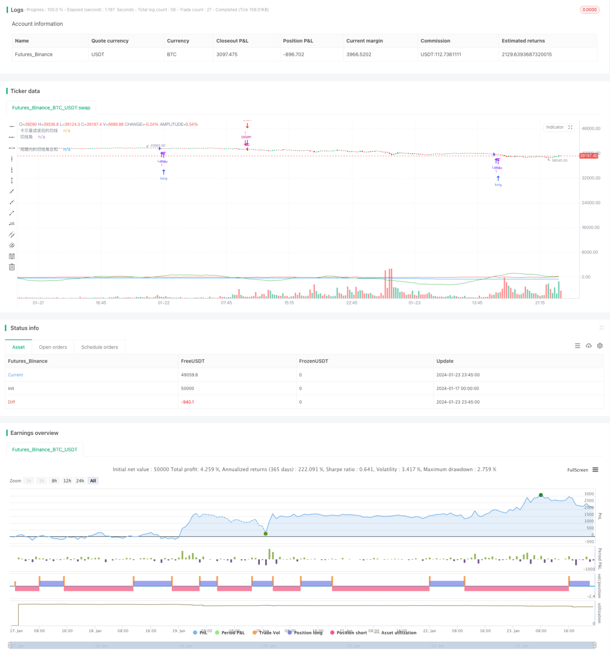The height and width of the screenshot is (659, 610).
Task: Open the gear settings in Status info
Action: pyautogui.click(x=600, y=346)
